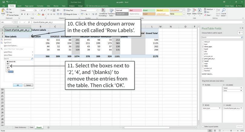
Task: Click Cancel in the filter menu
Action: tap(28, 85)
